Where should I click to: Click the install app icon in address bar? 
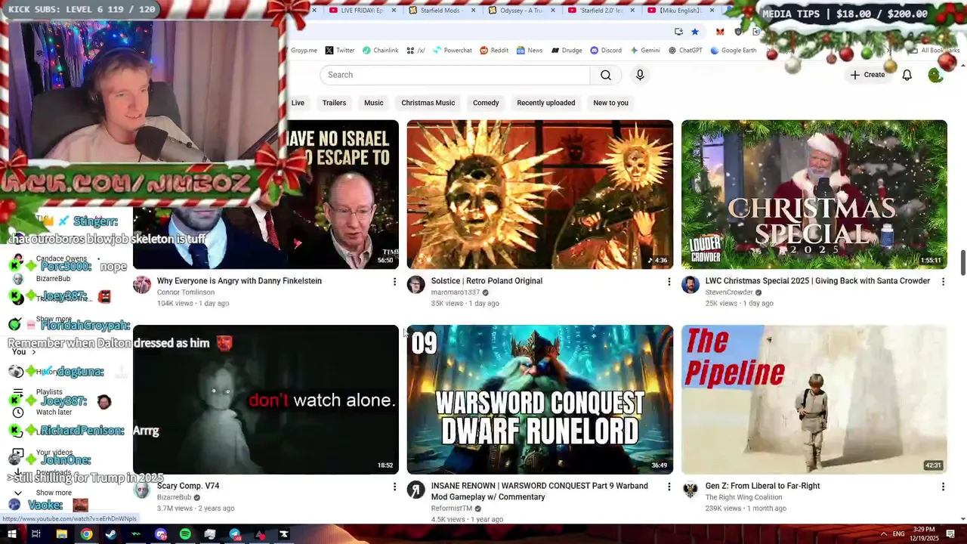(678, 32)
